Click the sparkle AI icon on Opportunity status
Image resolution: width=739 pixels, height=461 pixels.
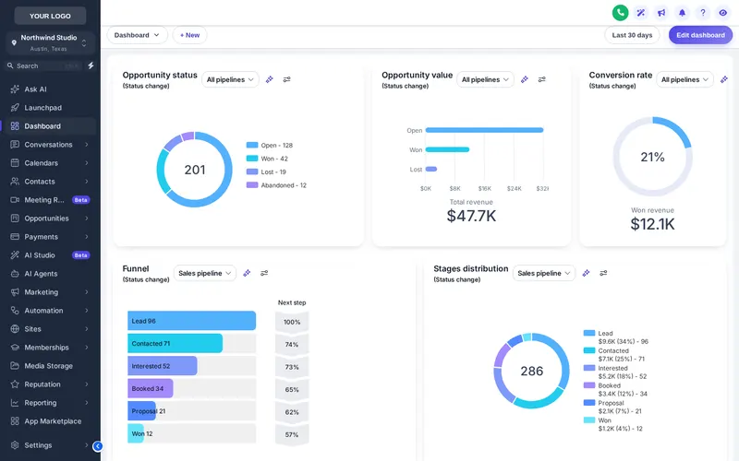point(270,79)
